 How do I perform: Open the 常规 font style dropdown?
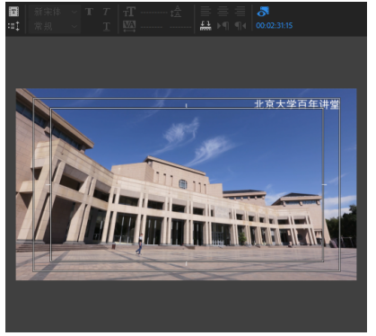(x=55, y=27)
